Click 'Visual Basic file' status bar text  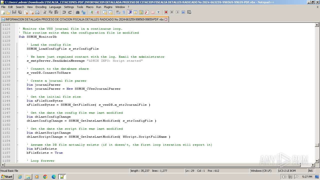point(9,171)
